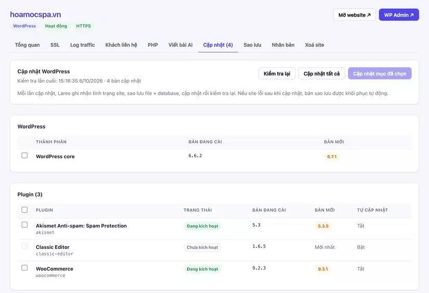
Task: Click the woocommerce slug text
Action: click(50, 275)
